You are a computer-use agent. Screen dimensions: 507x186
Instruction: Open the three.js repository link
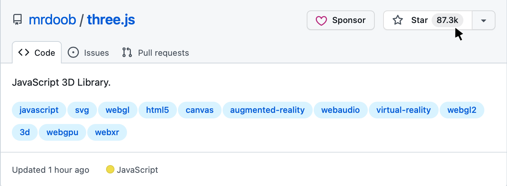[111, 20]
